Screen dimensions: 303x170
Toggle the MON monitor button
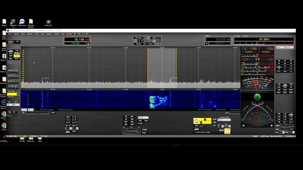(x=10, y=51)
